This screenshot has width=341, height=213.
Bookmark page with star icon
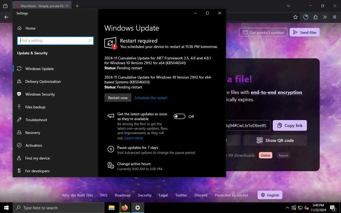click(x=295, y=17)
